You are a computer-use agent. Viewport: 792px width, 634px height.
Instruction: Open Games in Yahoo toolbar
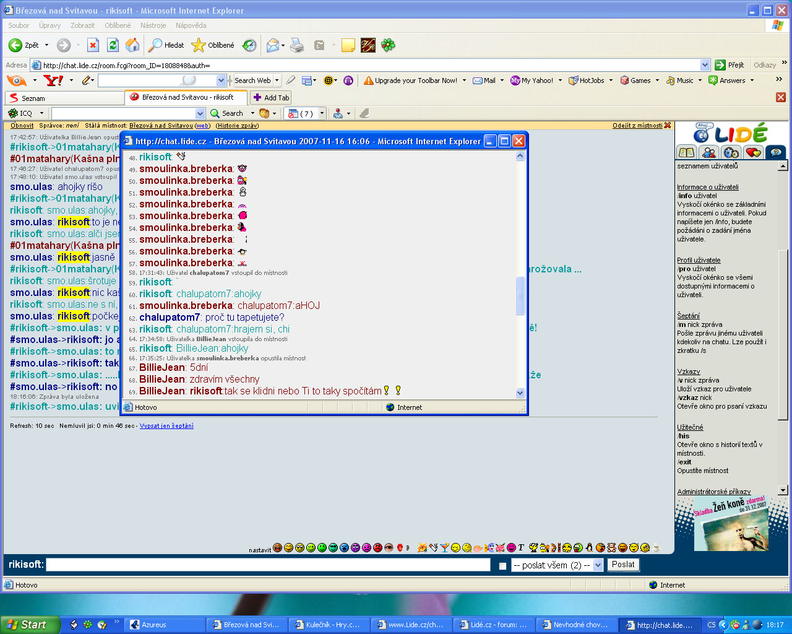pyautogui.click(x=635, y=80)
